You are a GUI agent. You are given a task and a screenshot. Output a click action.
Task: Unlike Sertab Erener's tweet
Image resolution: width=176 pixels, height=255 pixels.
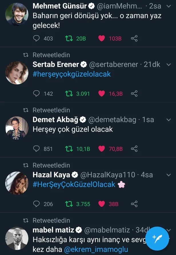click(101, 93)
